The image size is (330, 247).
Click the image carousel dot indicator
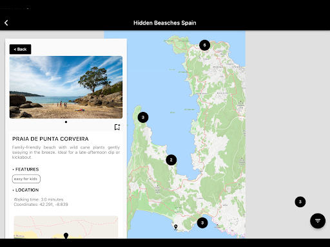pos(66,122)
